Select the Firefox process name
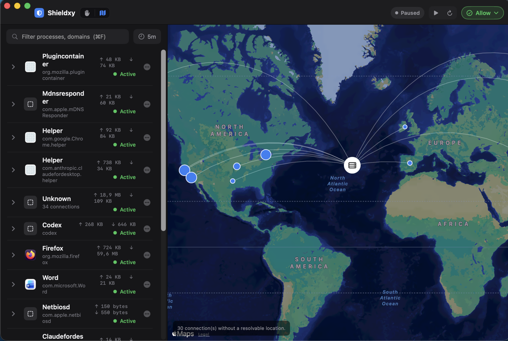This screenshot has height=341, width=508. (53, 248)
